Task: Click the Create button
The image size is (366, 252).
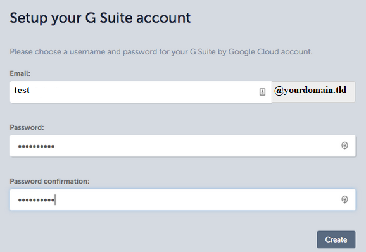Action: click(x=336, y=239)
